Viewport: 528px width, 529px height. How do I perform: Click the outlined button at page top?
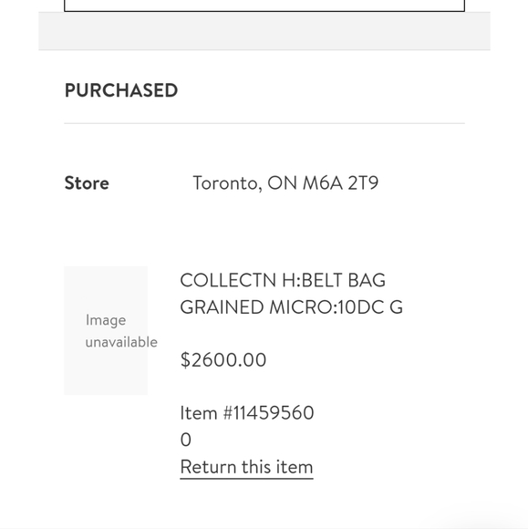click(264, 5)
